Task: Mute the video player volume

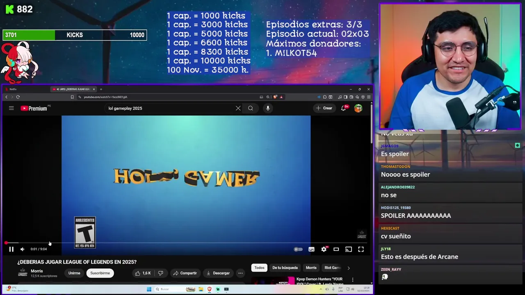Action: pyautogui.click(x=23, y=249)
